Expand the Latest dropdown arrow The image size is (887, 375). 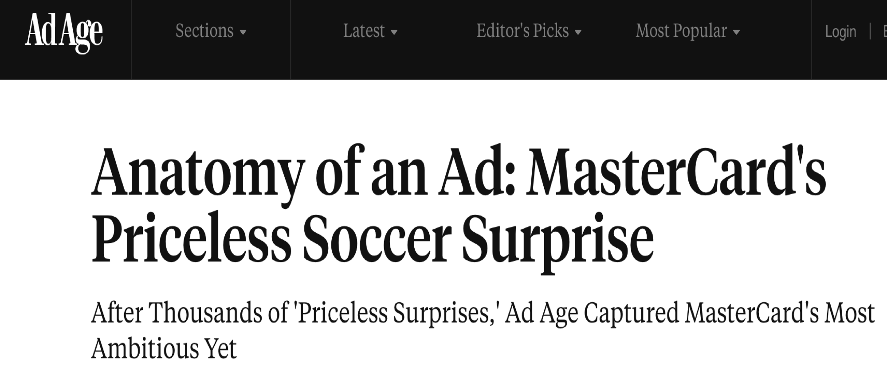coord(394,32)
